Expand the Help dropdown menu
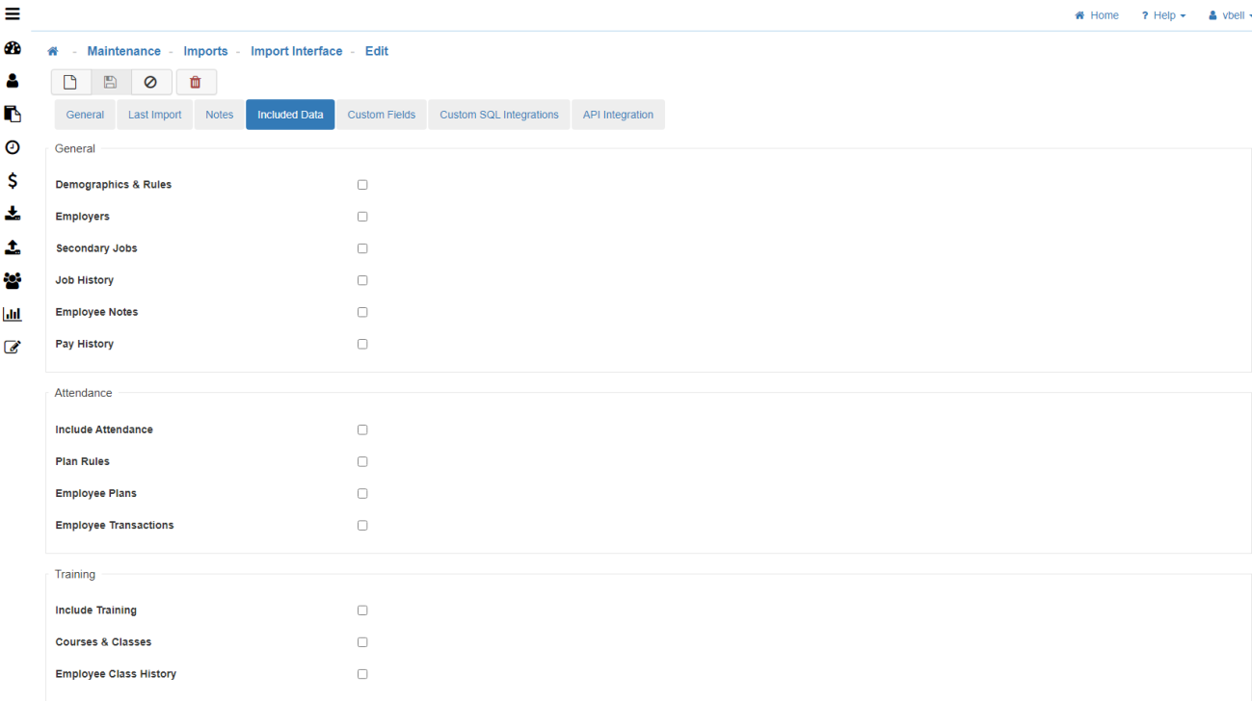 1163,15
